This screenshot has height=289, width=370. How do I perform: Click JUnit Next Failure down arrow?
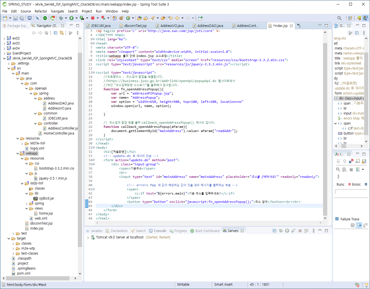click(x=338, y=161)
